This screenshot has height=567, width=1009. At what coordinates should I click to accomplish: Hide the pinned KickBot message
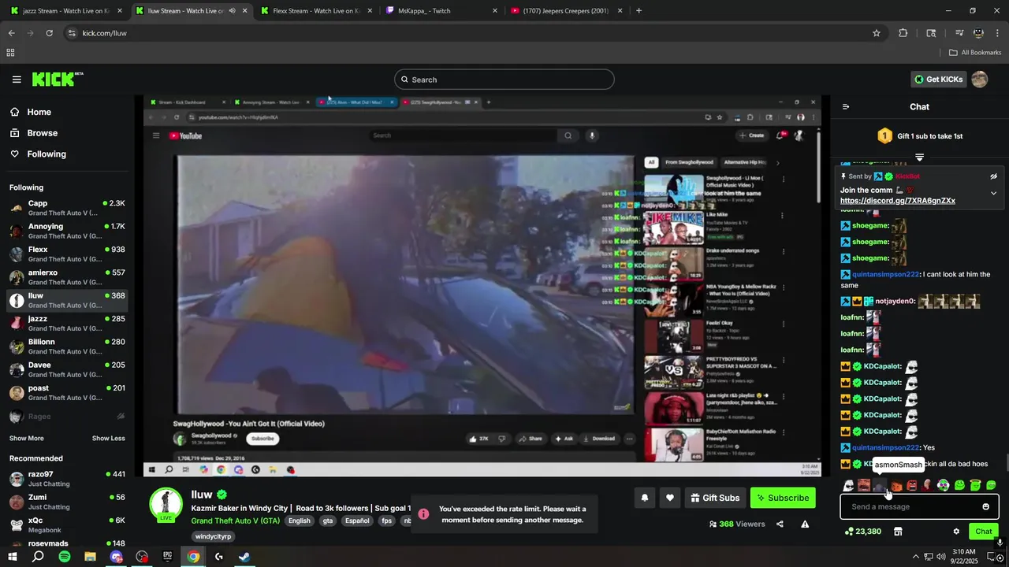tap(993, 176)
